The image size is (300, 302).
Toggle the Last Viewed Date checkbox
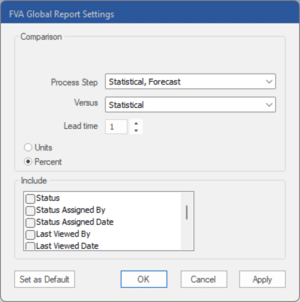tap(30, 246)
